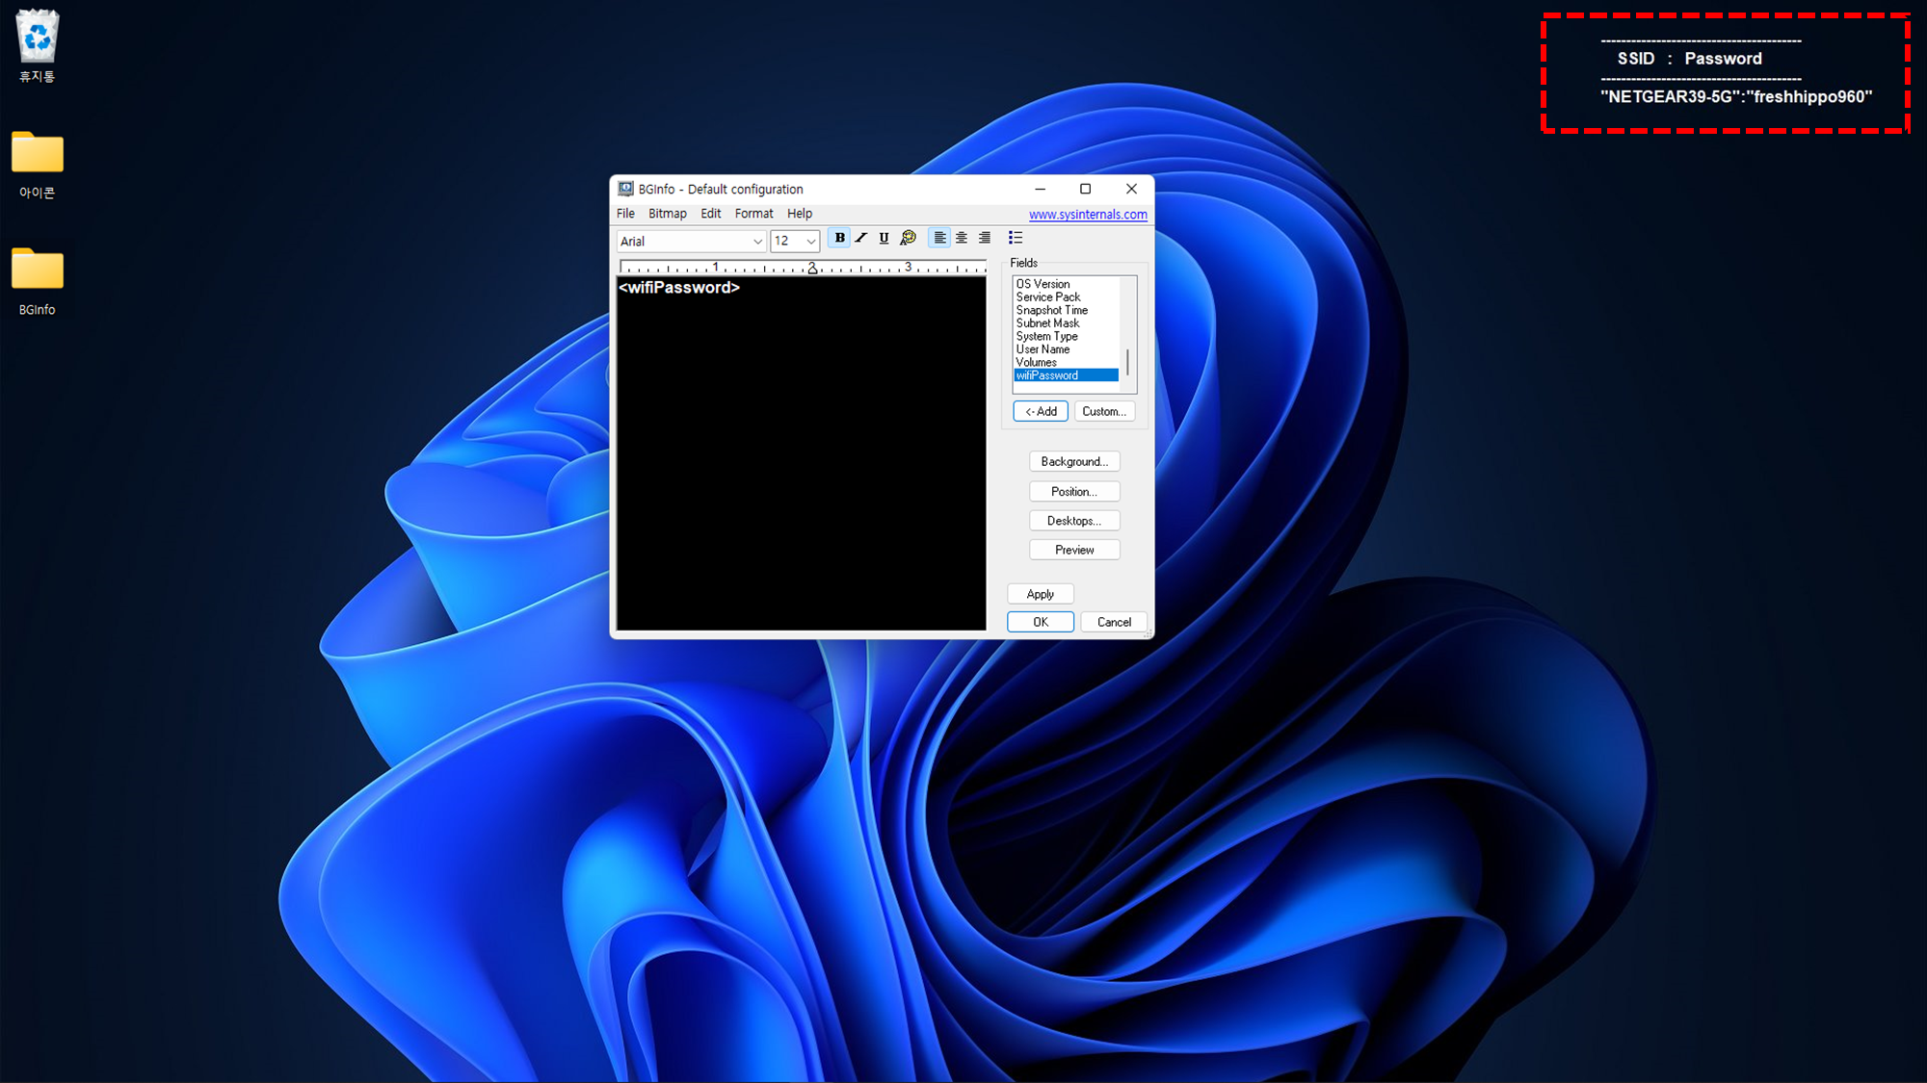Expand the Arial font dropdown
The width and height of the screenshot is (1927, 1083).
coord(757,242)
